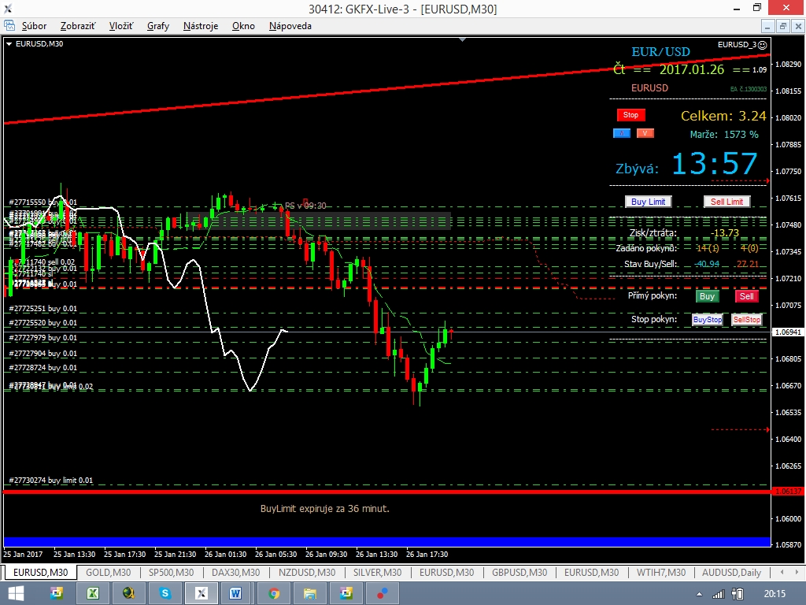Click the Windows Start button
This screenshot has width=806, height=605.
pyautogui.click(x=16, y=593)
